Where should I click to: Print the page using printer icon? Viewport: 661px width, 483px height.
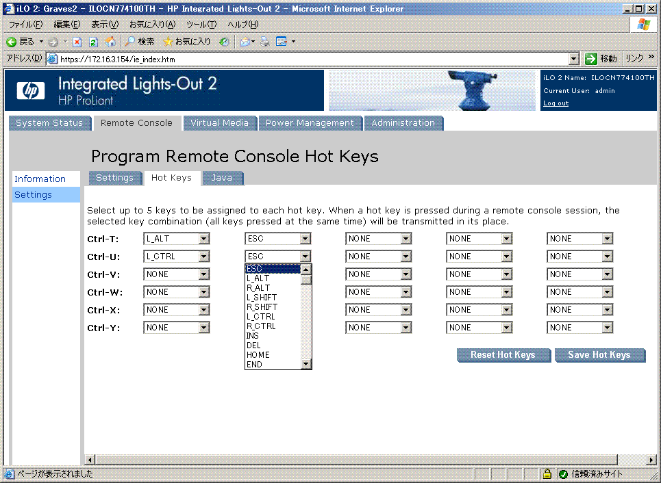(x=264, y=41)
